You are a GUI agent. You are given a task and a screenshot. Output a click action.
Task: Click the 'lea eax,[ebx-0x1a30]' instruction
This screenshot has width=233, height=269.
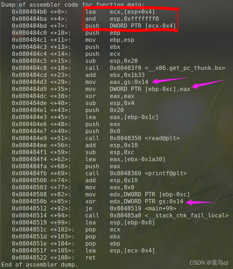(x=125, y=160)
